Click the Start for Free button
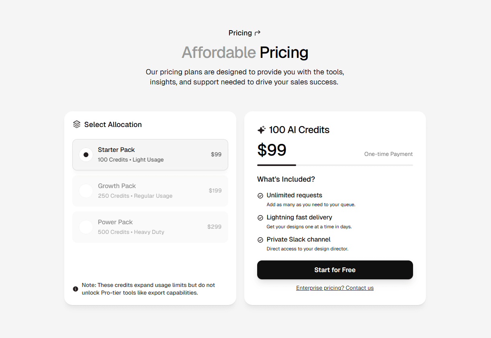The image size is (491, 338). pos(335,270)
